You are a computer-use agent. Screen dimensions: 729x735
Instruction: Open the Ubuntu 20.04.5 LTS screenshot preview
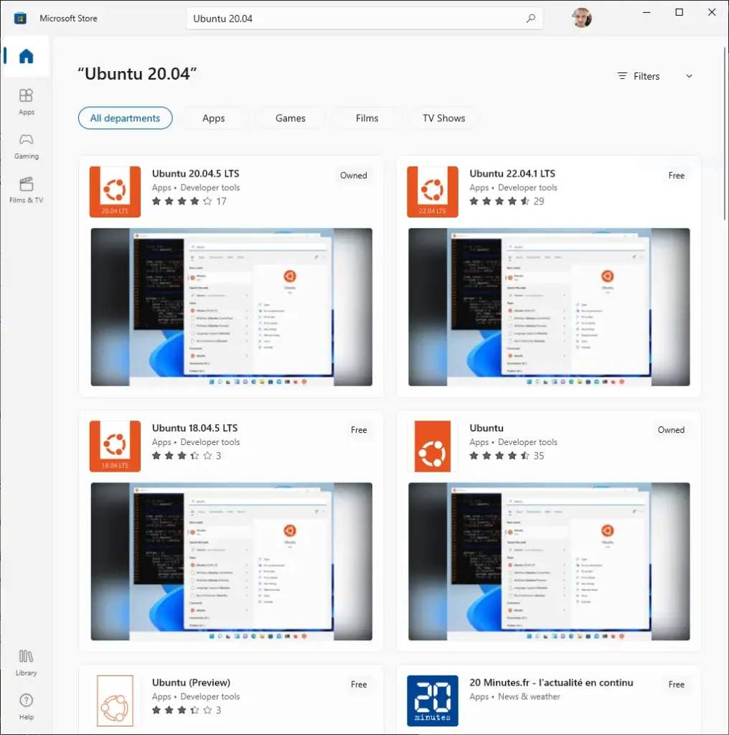(232, 307)
